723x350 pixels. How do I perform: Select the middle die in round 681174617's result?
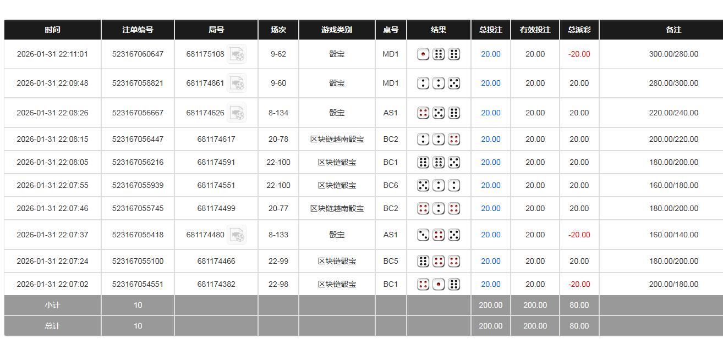(x=439, y=138)
